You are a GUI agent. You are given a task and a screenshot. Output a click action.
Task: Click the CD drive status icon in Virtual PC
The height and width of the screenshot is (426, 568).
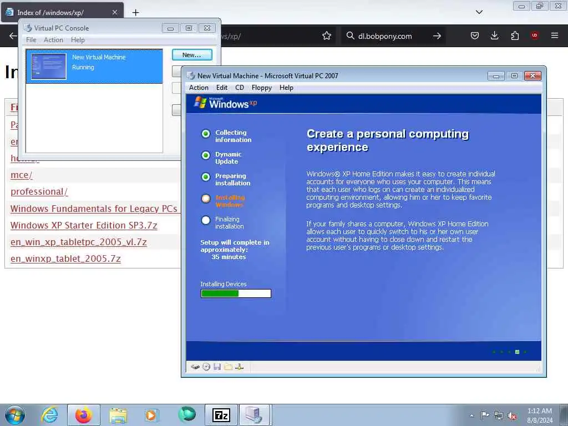point(206,367)
